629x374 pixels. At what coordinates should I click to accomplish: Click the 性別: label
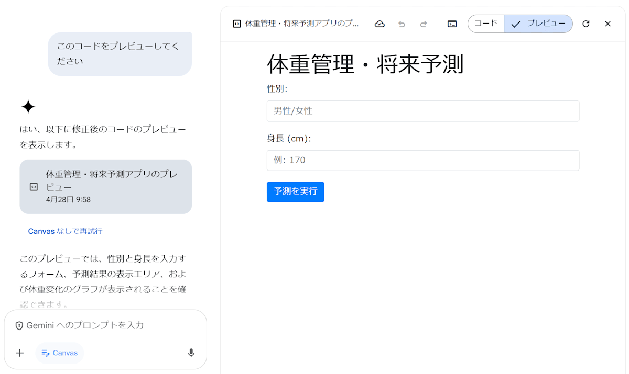[277, 89]
